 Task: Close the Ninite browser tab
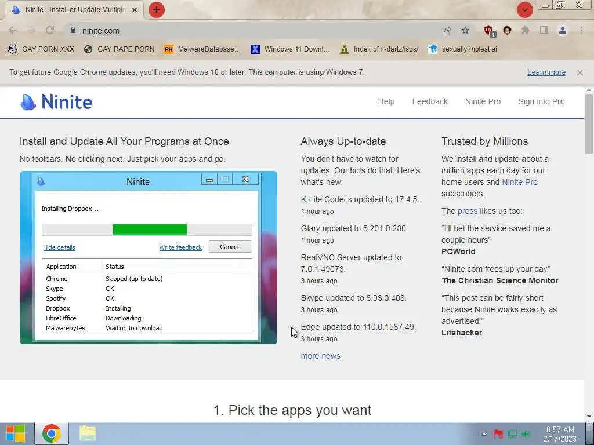(135, 10)
